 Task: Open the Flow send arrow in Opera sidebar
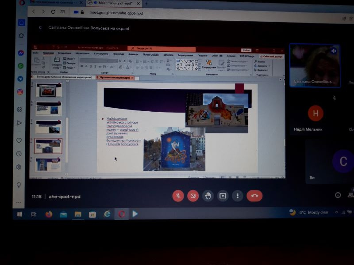(19, 123)
